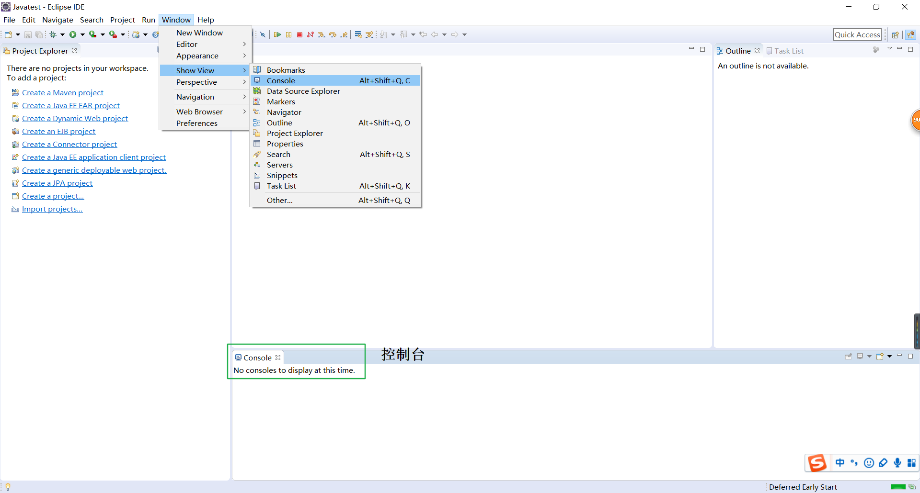Click the Step Over toolbar icon
Viewport: 920px width, 493px height.
[x=333, y=34]
